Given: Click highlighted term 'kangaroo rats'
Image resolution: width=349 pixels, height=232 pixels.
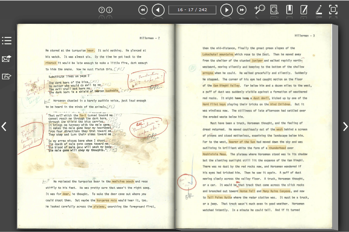Looking at the screenshot, I should click(107, 201).
